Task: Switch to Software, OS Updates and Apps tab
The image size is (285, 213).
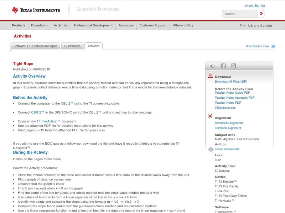Action: coord(35,46)
